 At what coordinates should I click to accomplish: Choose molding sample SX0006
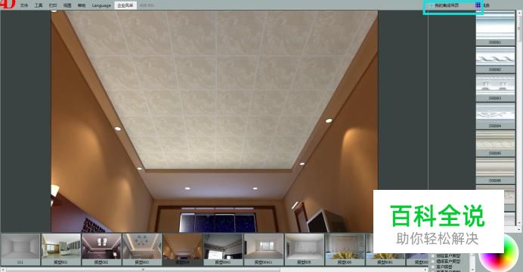[x=495, y=171]
